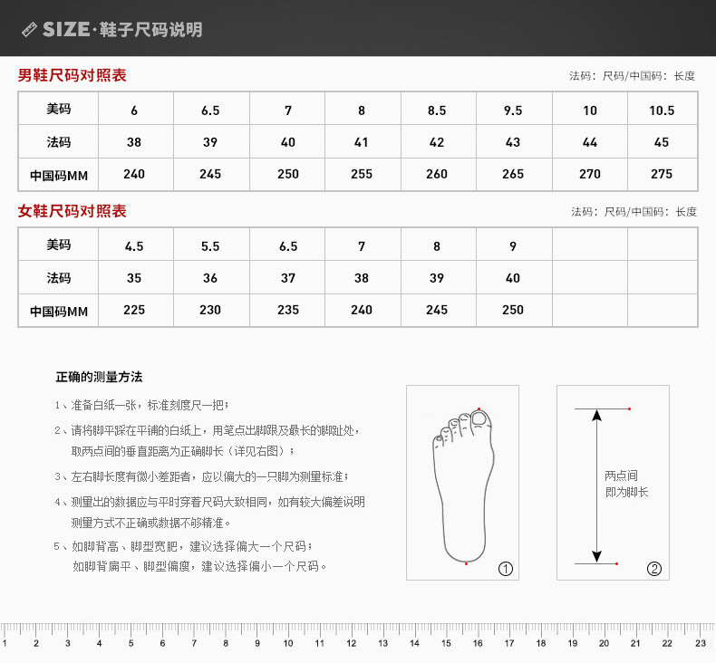This screenshot has height=663, width=716.
Task: Click the SIZE·鞋子尺码说明 header title
Action: (122, 30)
